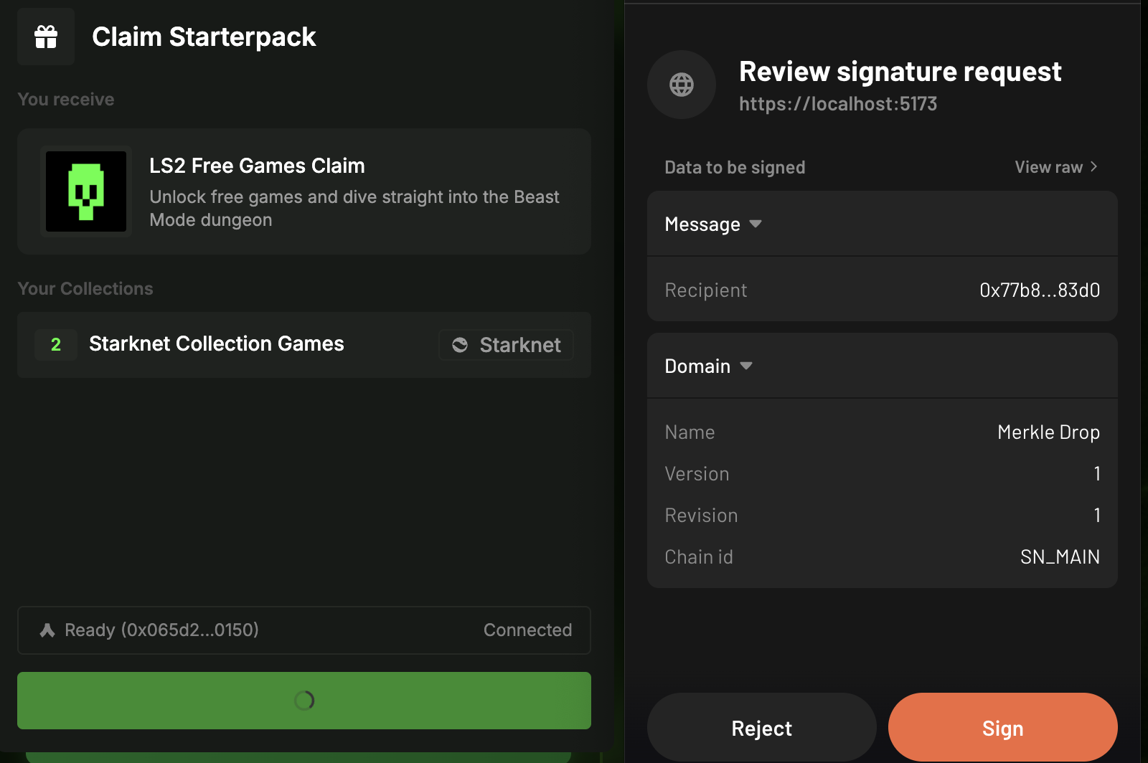
Task: Click the View raw link
Action: [x=1048, y=167]
